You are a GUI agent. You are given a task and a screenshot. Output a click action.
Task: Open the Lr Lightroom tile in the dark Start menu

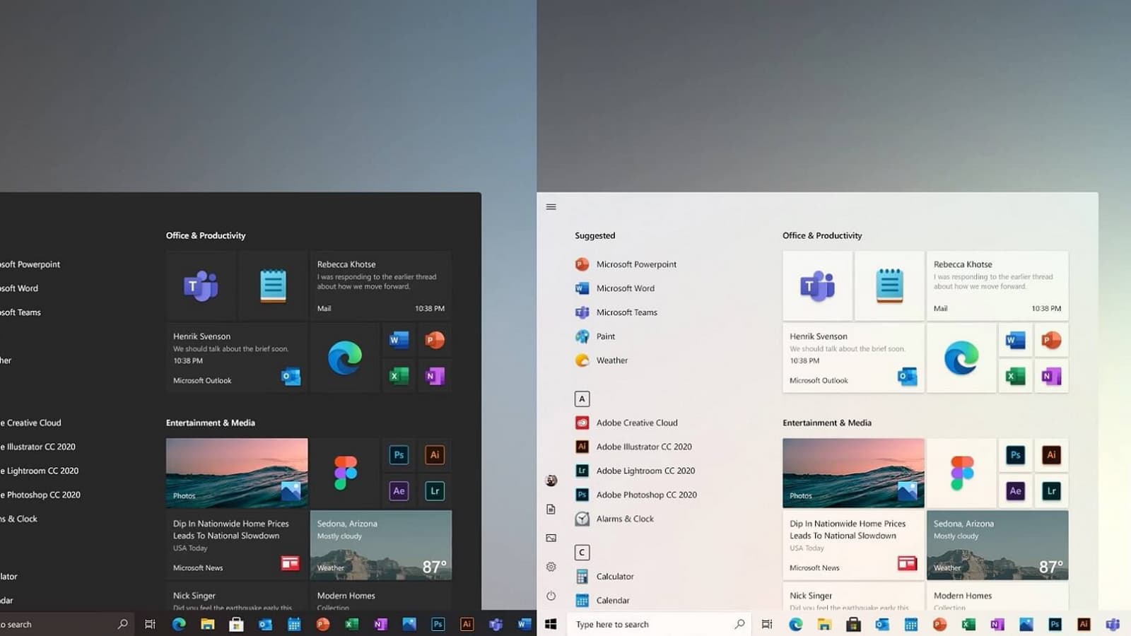435,491
